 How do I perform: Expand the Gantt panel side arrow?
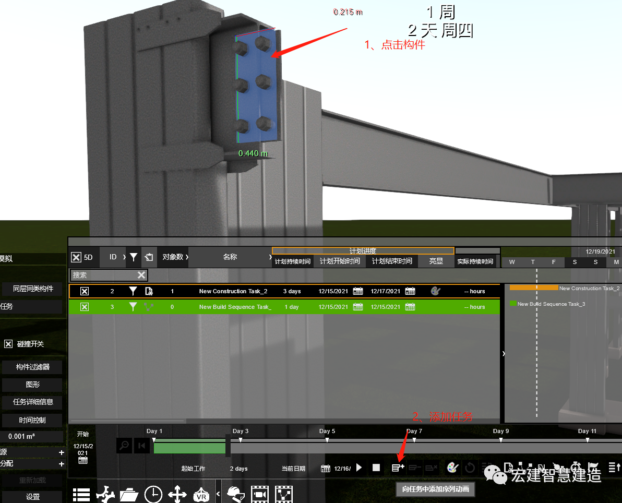click(504, 353)
